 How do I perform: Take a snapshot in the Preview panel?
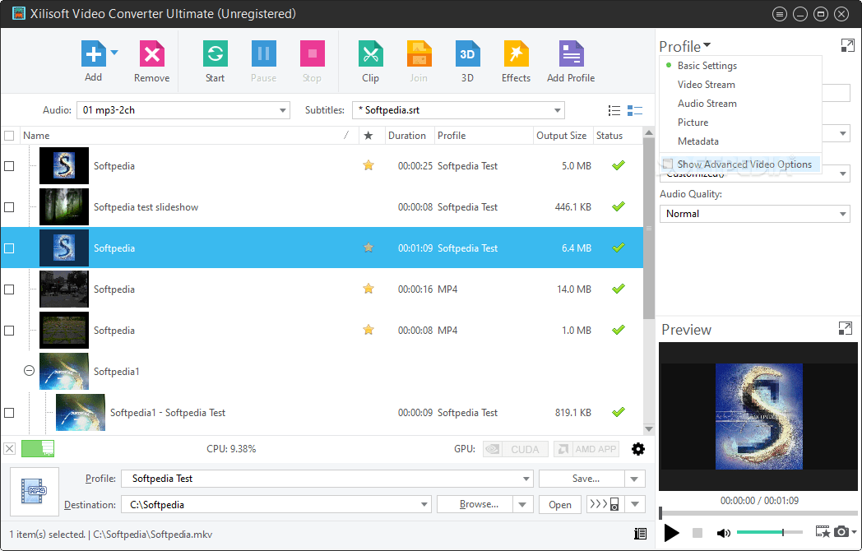pos(841,533)
